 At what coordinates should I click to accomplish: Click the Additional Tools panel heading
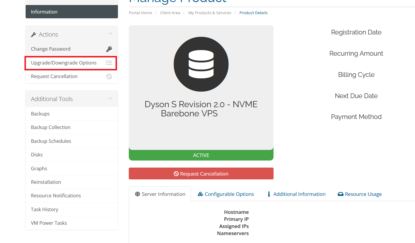click(x=52, y=99)
